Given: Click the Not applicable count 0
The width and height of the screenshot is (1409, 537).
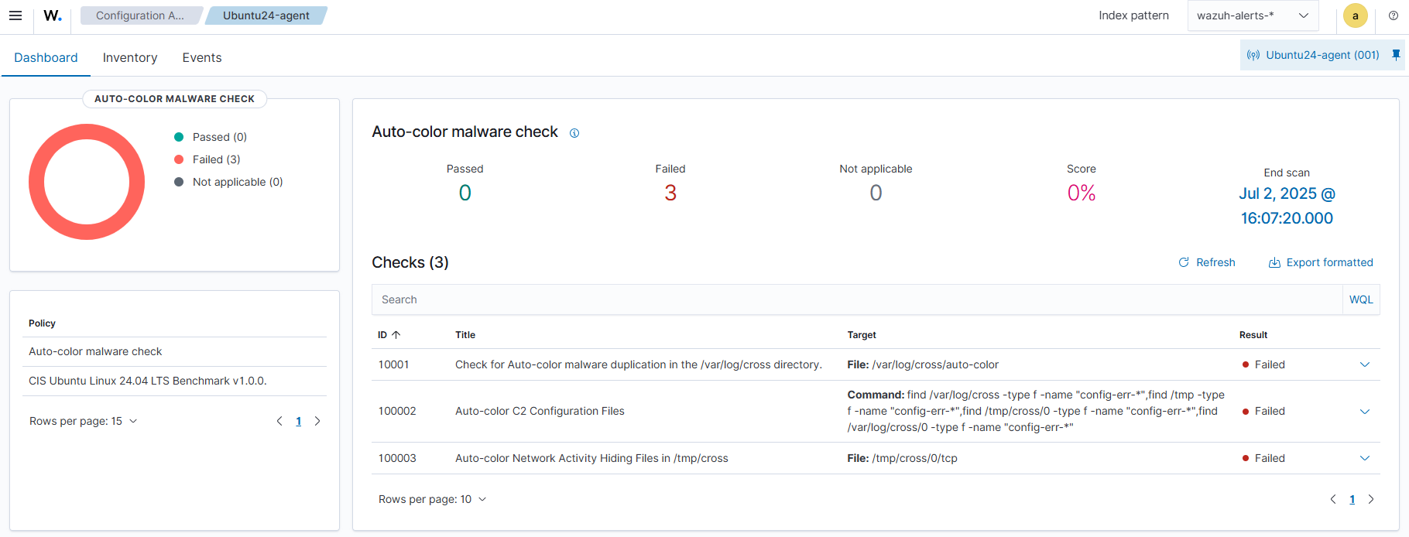Looking at the screenshot, I should 876,193.
